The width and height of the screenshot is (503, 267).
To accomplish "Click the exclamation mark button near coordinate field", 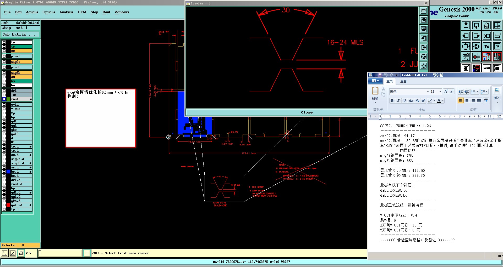I will 87,253.
